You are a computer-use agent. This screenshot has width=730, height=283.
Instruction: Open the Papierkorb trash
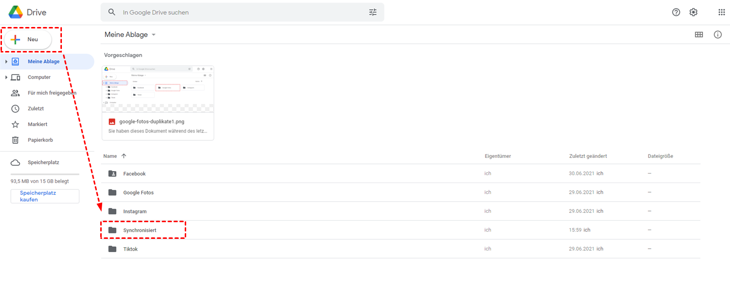coord(40,140)
